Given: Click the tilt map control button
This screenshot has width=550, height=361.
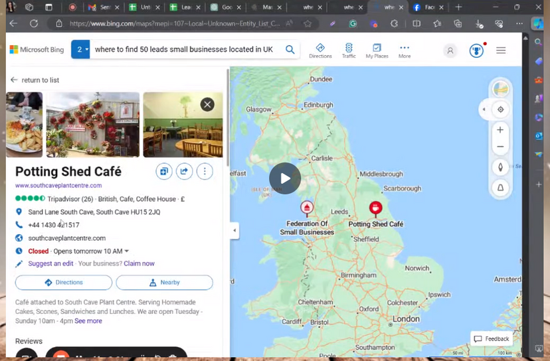Looking at the screenshot, I should pos(500,188).
